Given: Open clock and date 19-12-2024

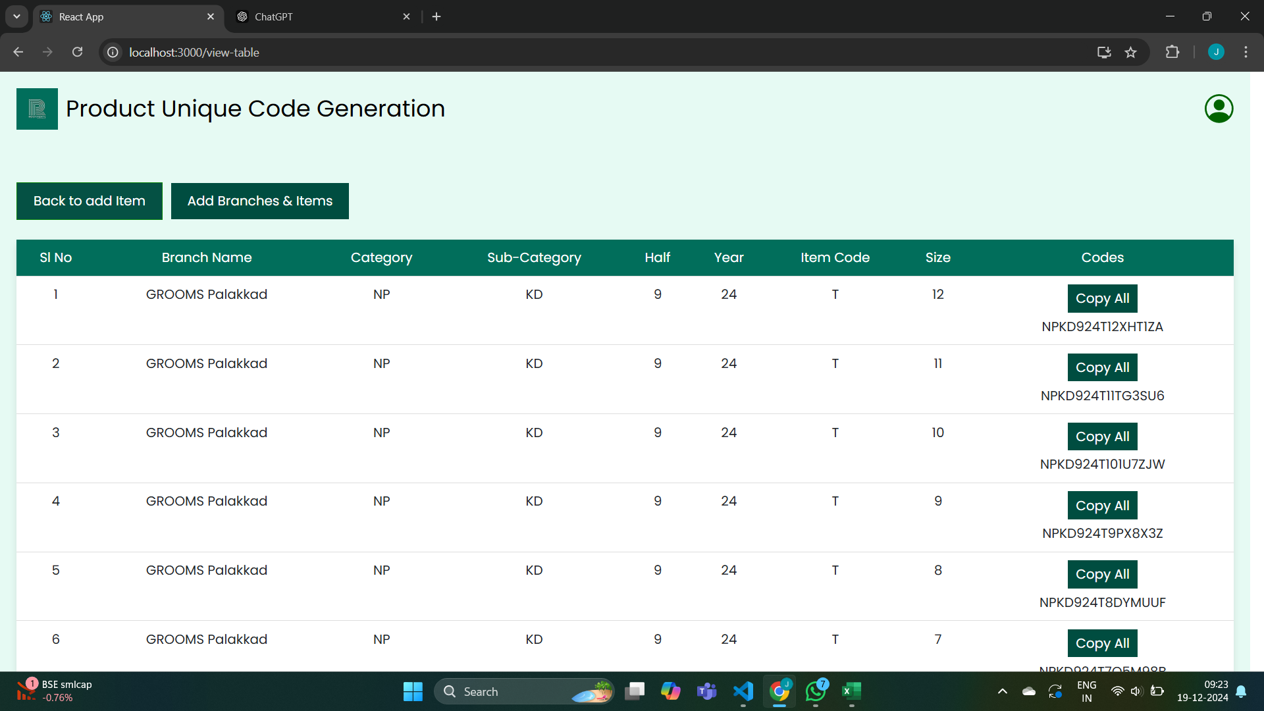Looking at the screenshot, I should [1202, 691].
